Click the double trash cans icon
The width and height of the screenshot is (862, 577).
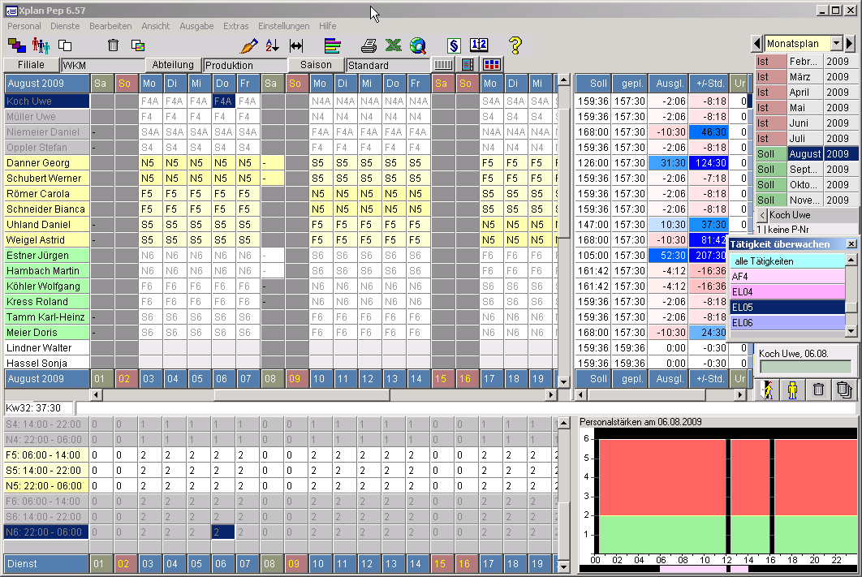pyautogui.click(x=844, y=390)
